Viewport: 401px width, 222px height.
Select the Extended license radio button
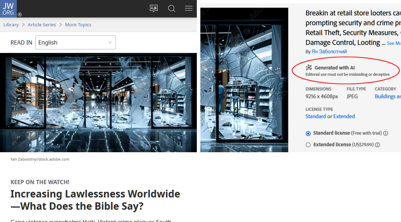[x=308, y=145]
